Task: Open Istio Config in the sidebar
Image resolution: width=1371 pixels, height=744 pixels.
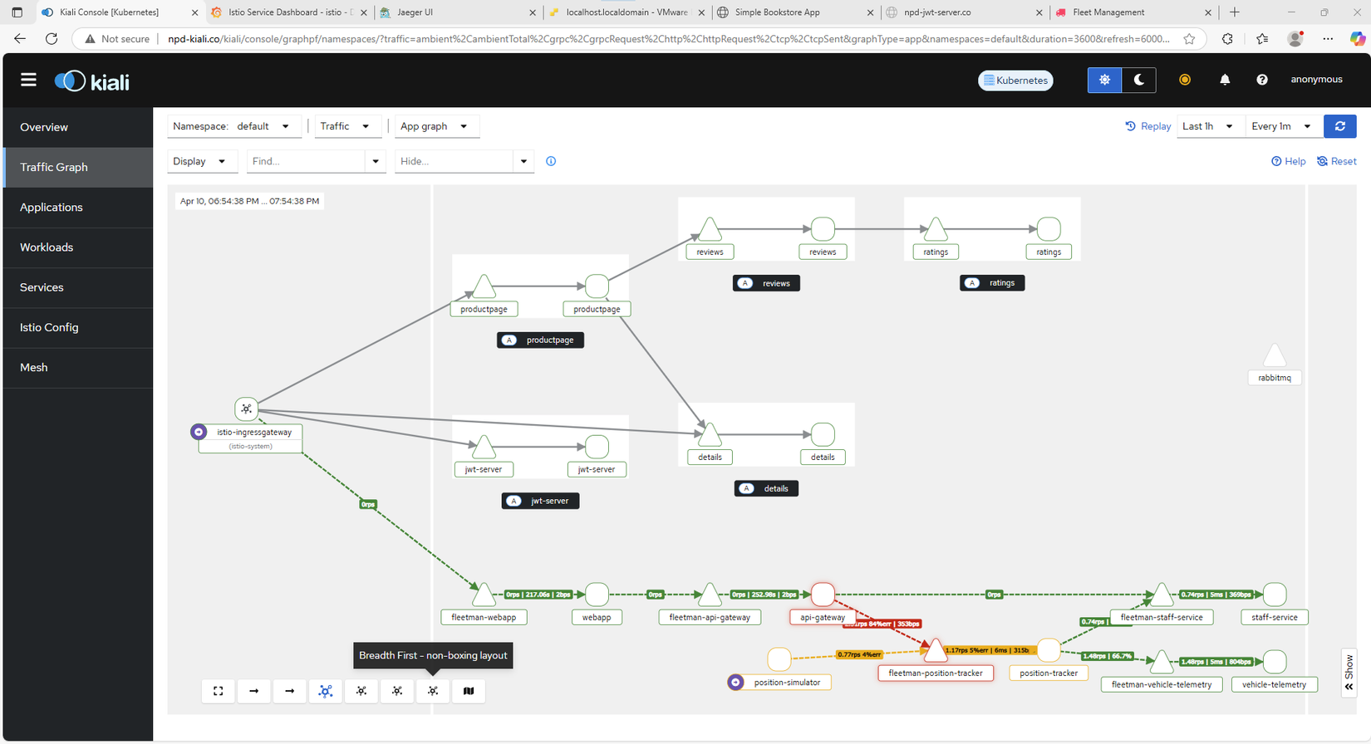Action: 78,327
